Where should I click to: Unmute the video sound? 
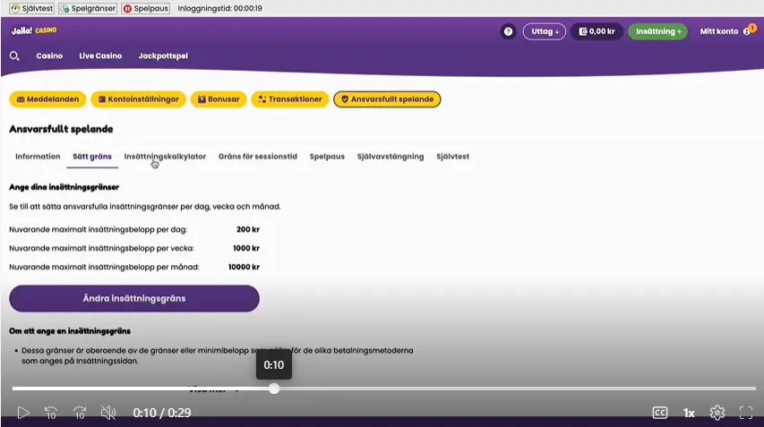(x=108, y=413)
